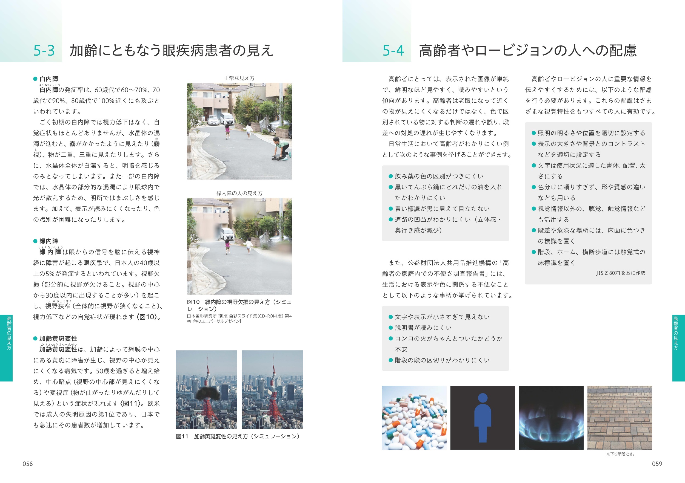Screen dimensions: 685x483
Task: Click the line また、公益財団法人共用品推進機構の
Action: (x=449, y=263)
